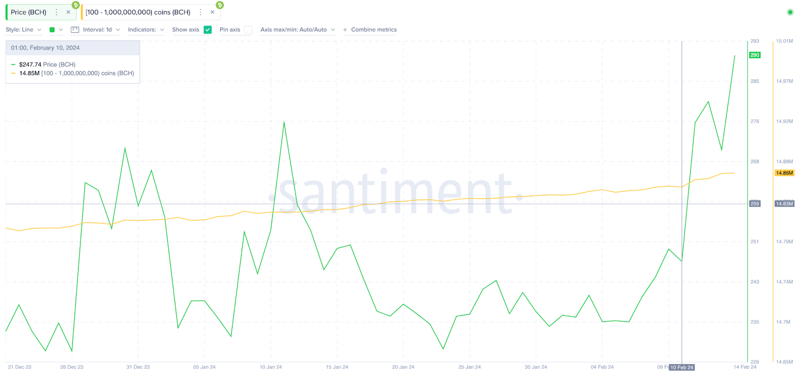This screenshot has height=375, width=802.
Task: Toggle the Show axis checkbox
Action: (208, 30)
